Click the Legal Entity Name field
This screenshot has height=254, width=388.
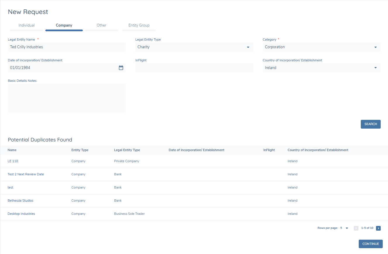67,47
